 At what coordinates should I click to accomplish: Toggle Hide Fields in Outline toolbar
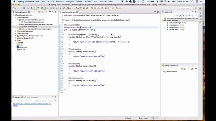point(183,15)
